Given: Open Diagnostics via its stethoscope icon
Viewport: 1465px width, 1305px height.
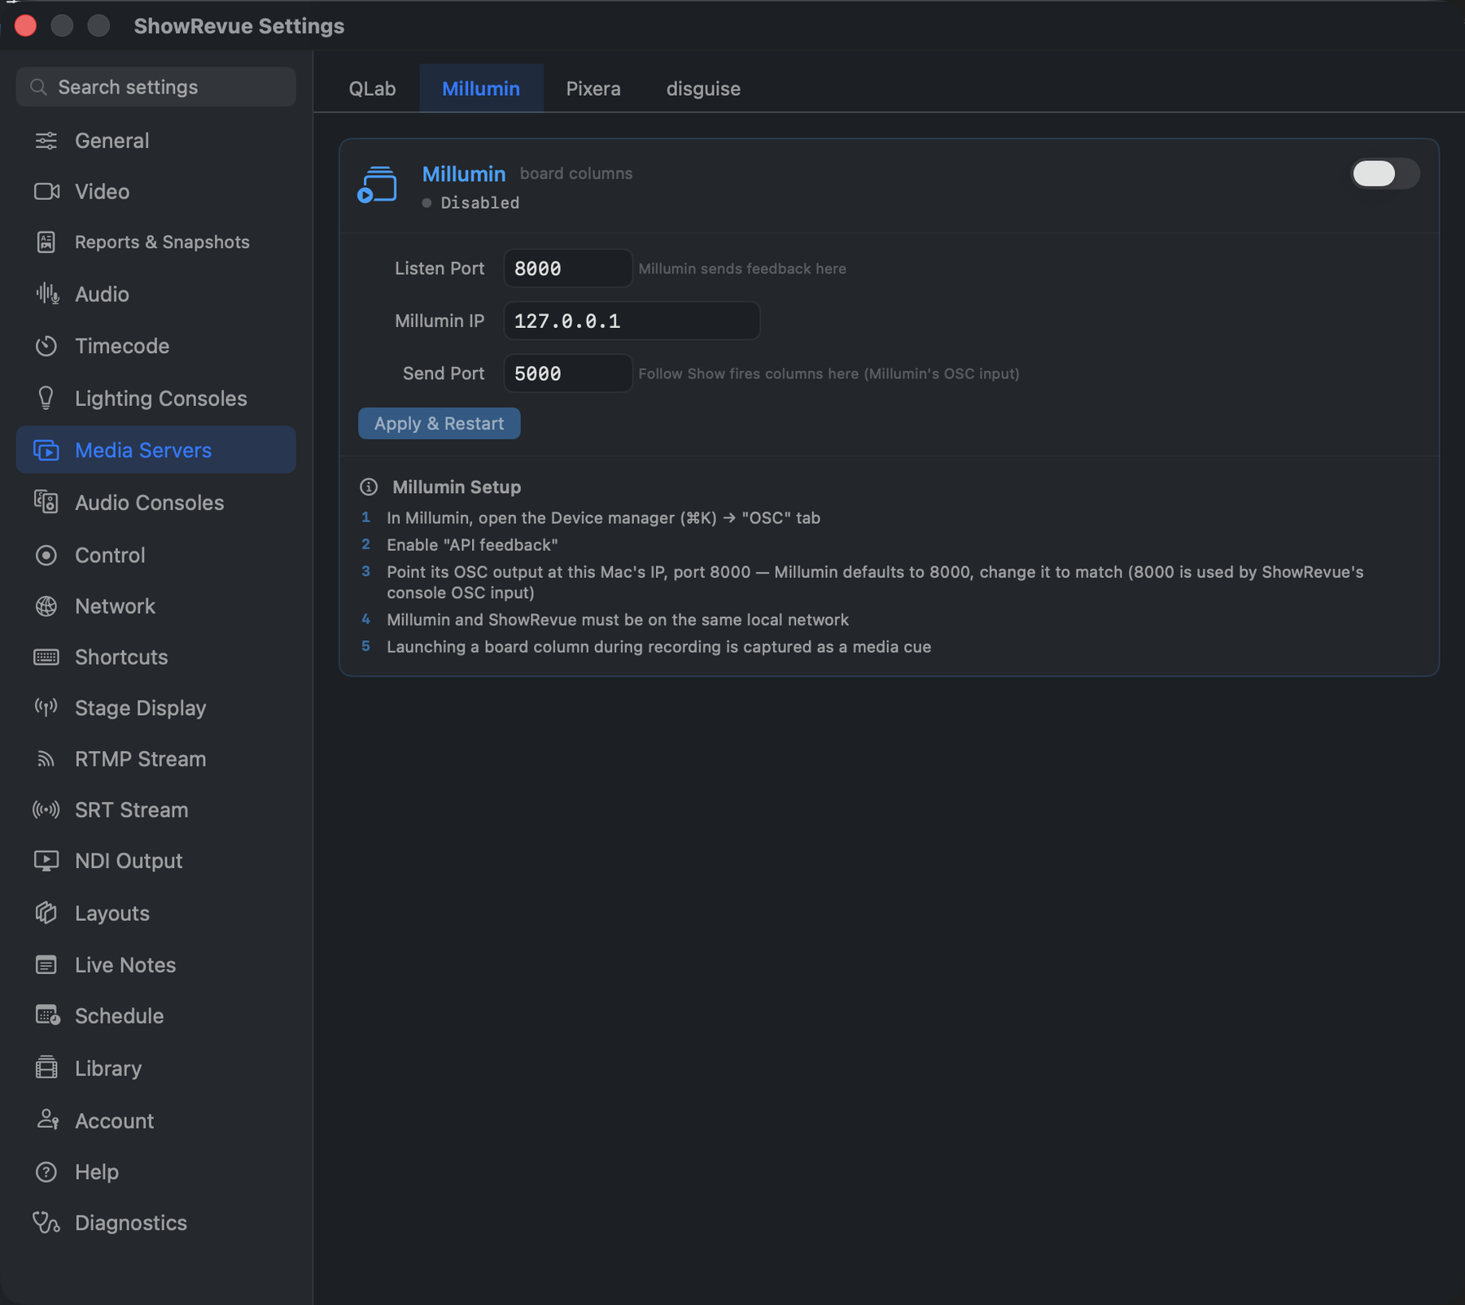Looking at the screenshot, I should pos(46,1223).
